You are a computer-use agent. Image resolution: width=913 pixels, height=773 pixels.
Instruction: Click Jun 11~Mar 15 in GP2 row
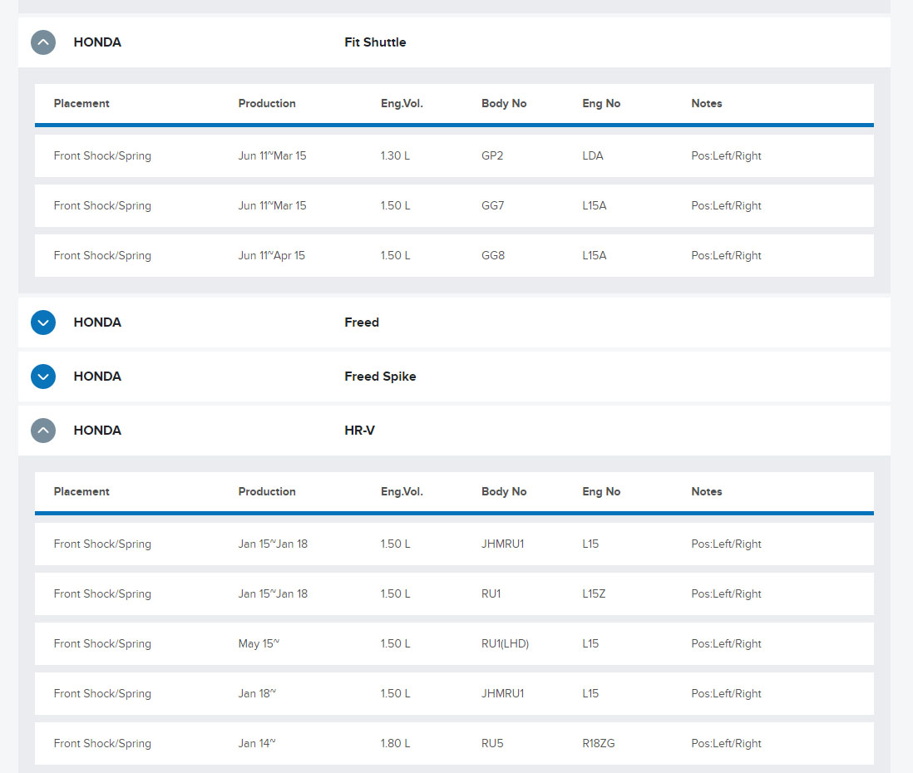[x=272, y=156]
